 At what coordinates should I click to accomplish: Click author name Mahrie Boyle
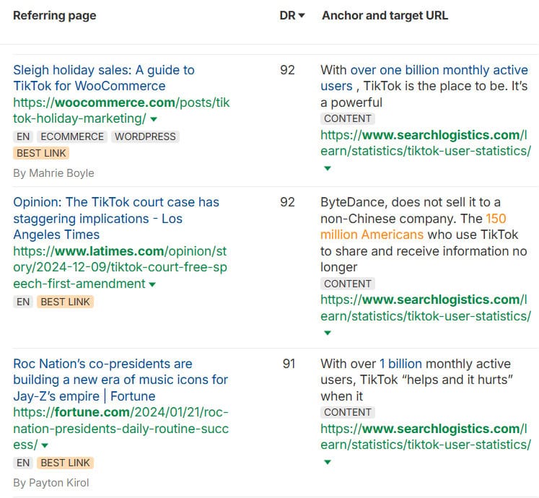61,173
